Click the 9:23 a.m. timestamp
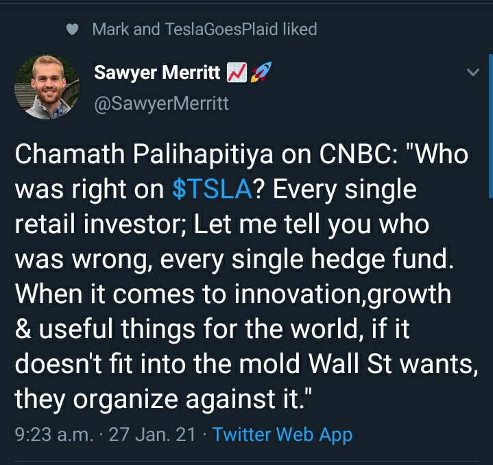The image size is (493, 465). click(51, 435)
